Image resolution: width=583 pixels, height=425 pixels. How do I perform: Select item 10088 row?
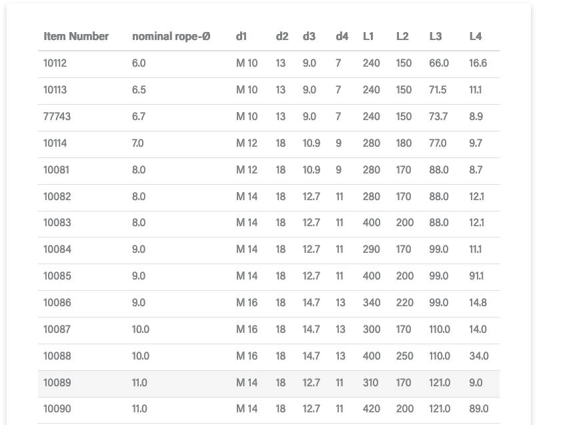(268, 357)
